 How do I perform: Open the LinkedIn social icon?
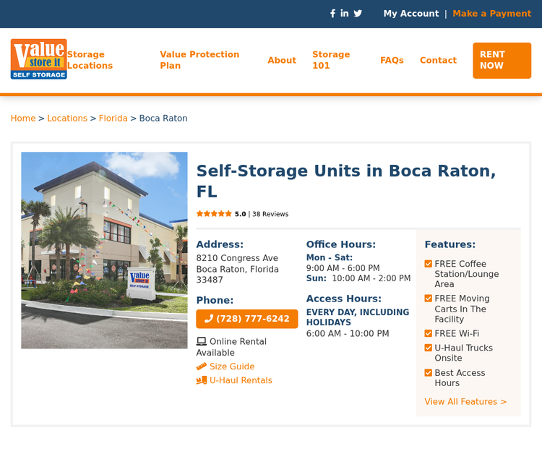(x=344, y=13)
